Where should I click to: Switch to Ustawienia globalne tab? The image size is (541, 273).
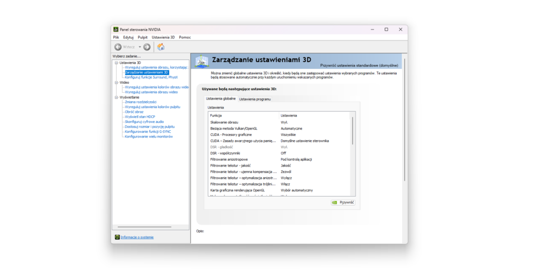[x=221, y=99]
